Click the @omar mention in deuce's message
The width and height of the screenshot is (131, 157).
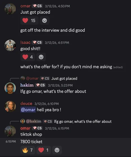(x=28, y=110)
